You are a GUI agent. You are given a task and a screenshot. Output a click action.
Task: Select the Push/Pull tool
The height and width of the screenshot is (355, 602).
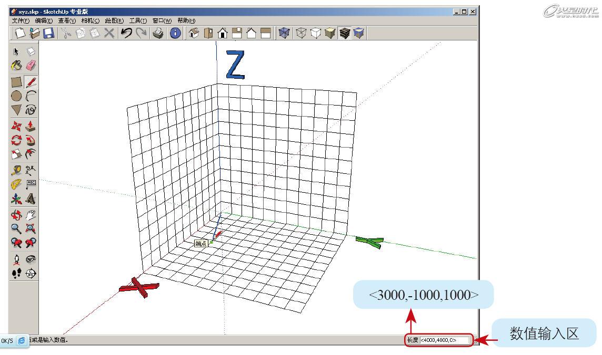coord(31,126)
